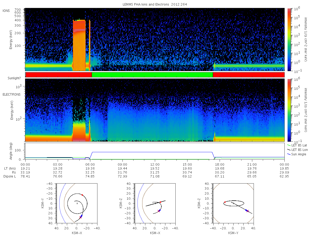Click the black LET BS Lon legend line
This screenshot has height=237, width=316.
pyautogui.click(x=289, y=150)
